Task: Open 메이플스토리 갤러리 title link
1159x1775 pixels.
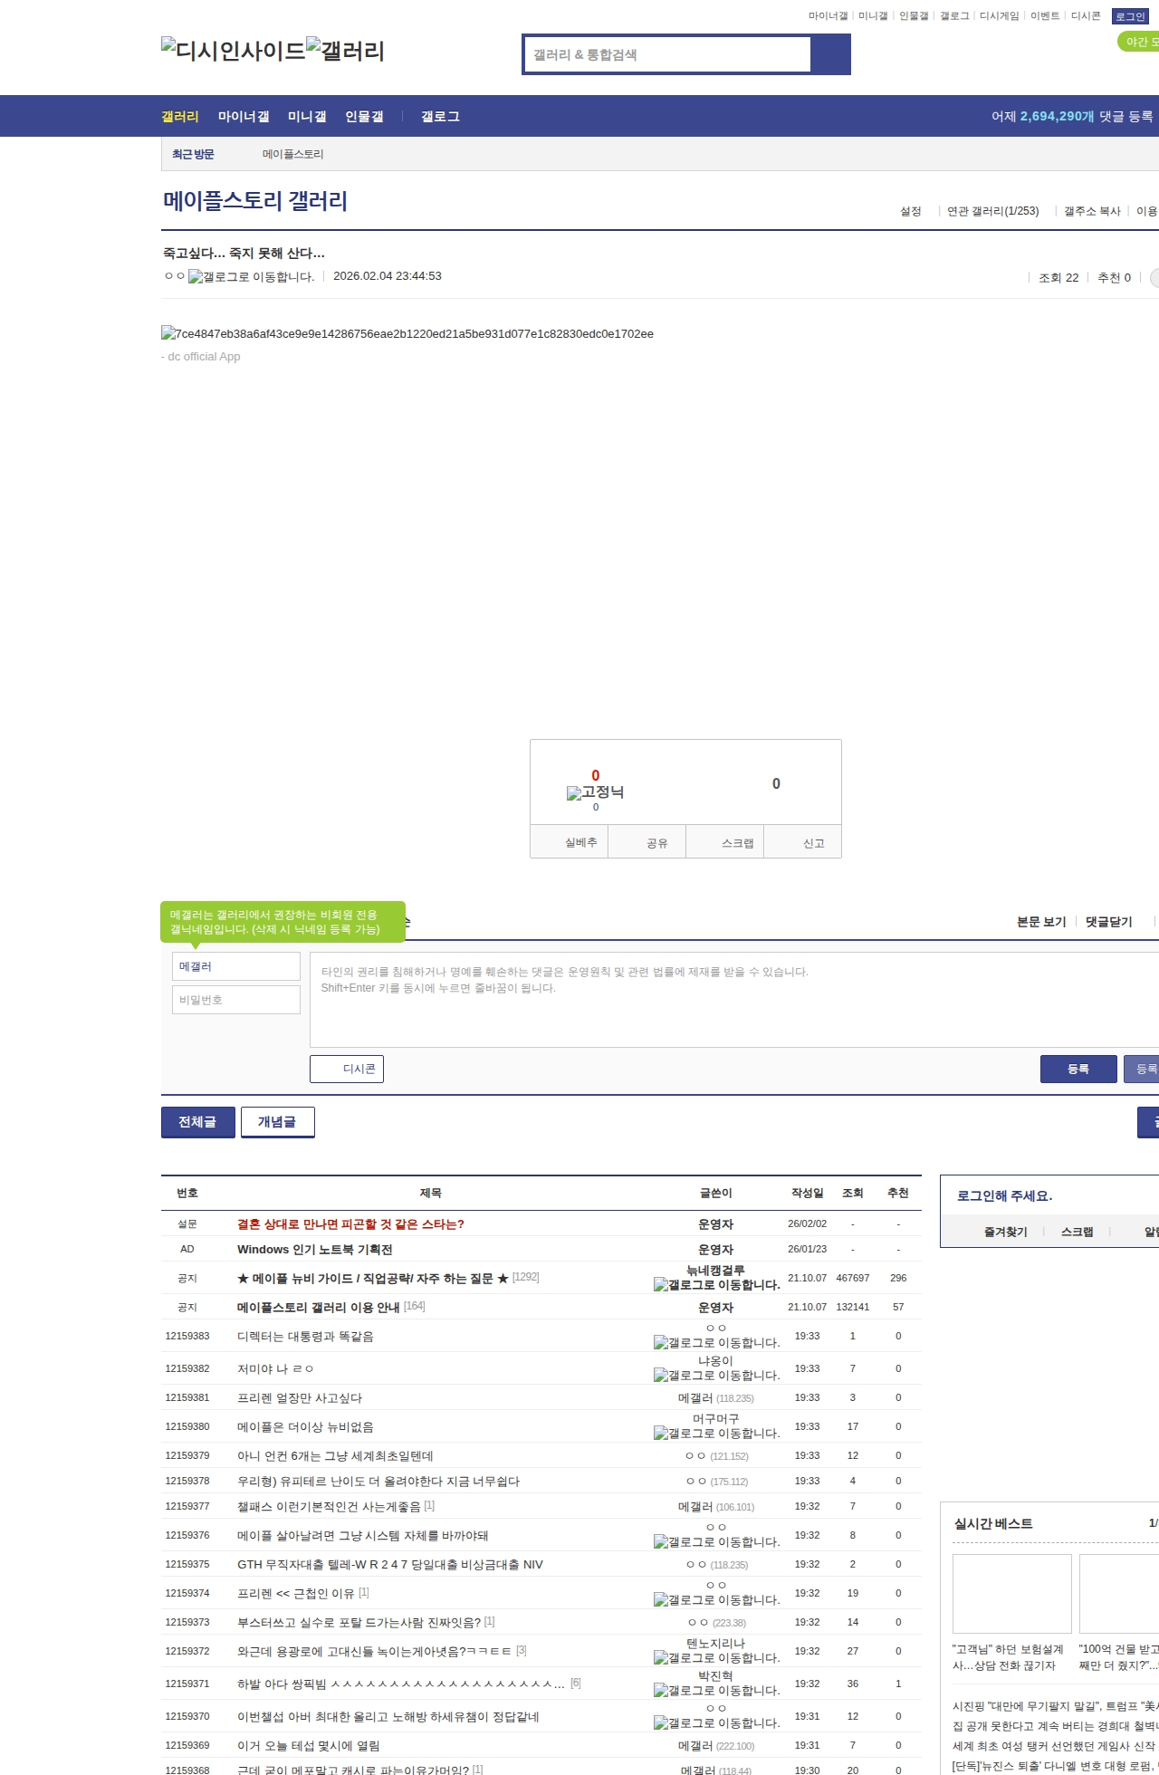Action: [255, 200]
